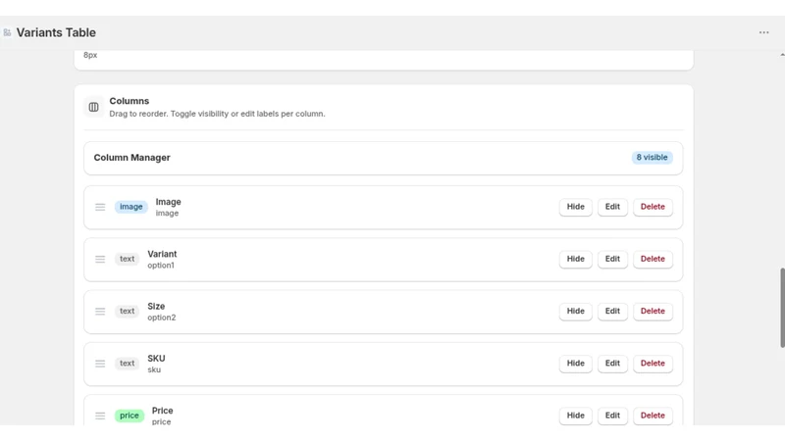Click the green price type tag
The width and height of the screenshot is (785, 441).
(x=130, y=416)
